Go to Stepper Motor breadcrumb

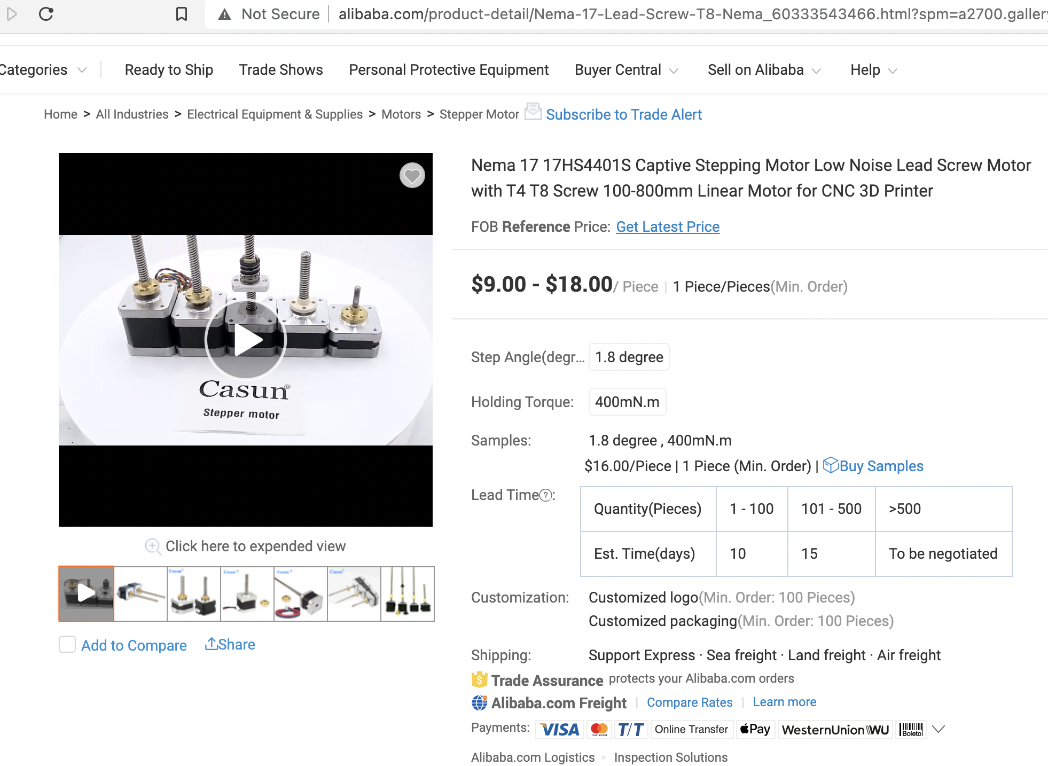coord(479,114)
